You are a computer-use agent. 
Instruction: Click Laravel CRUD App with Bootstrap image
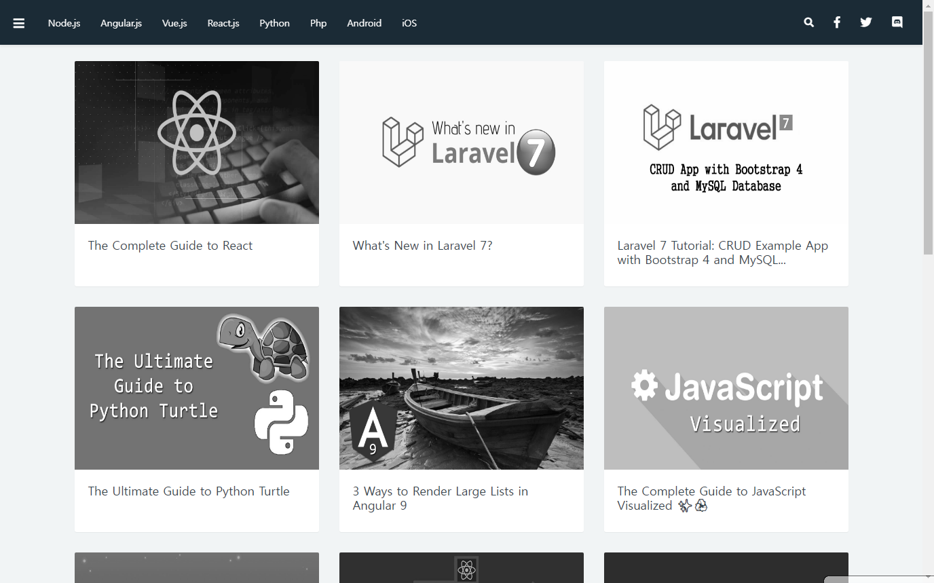[x=726, y=143]
